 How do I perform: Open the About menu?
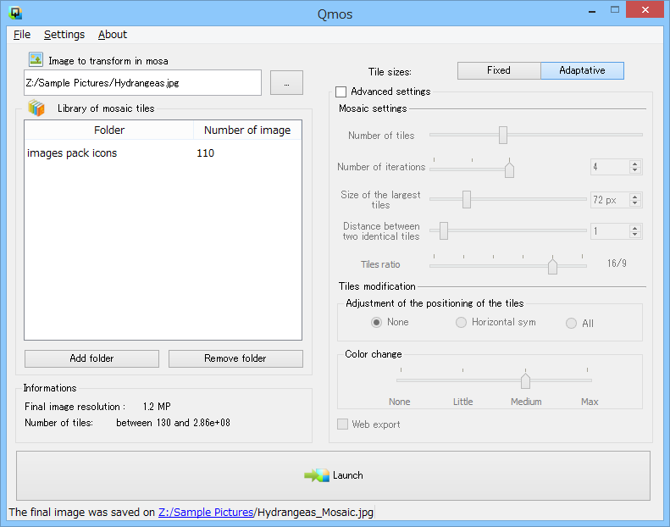113,35
